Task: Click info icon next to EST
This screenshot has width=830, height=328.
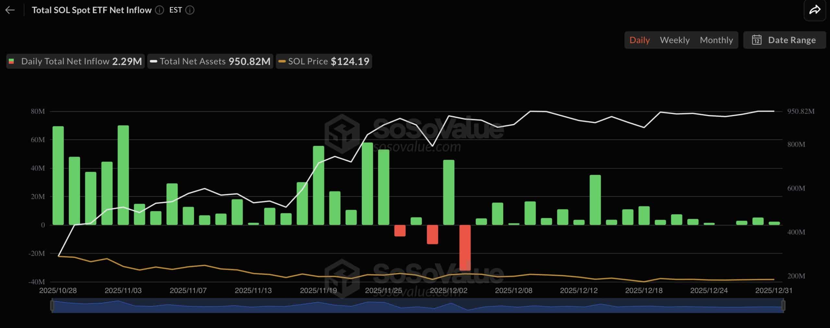Action: (190, 10)
